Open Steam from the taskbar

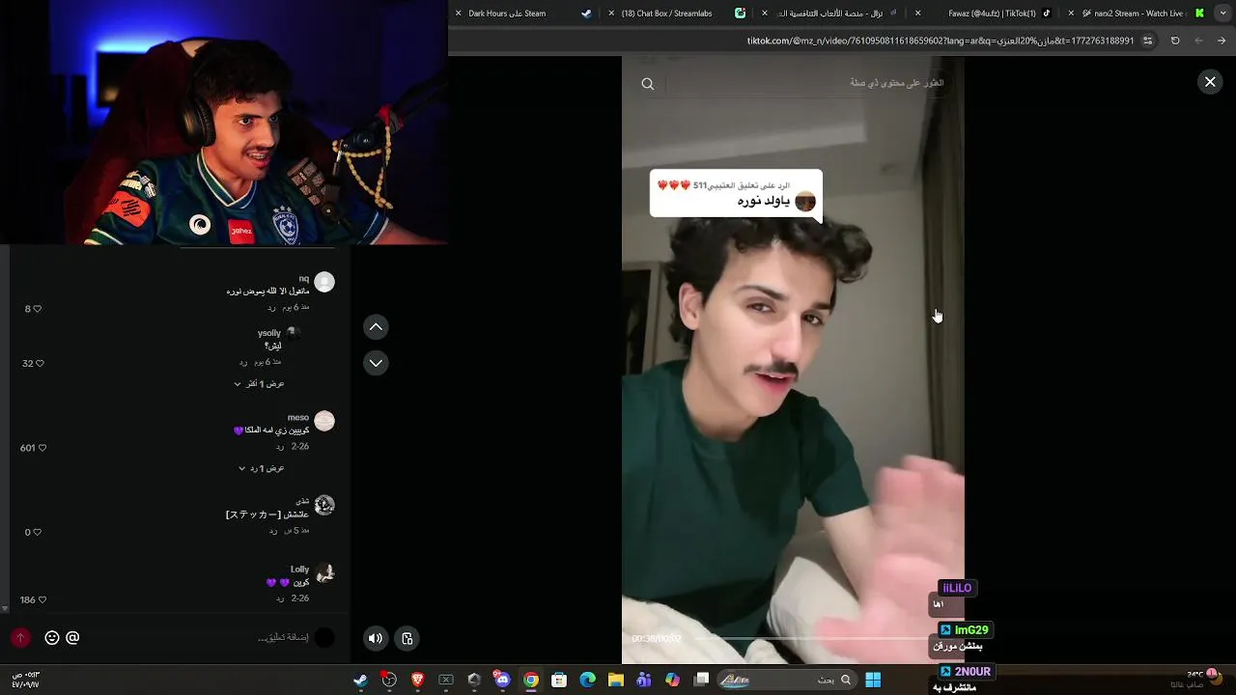(360, 680)
